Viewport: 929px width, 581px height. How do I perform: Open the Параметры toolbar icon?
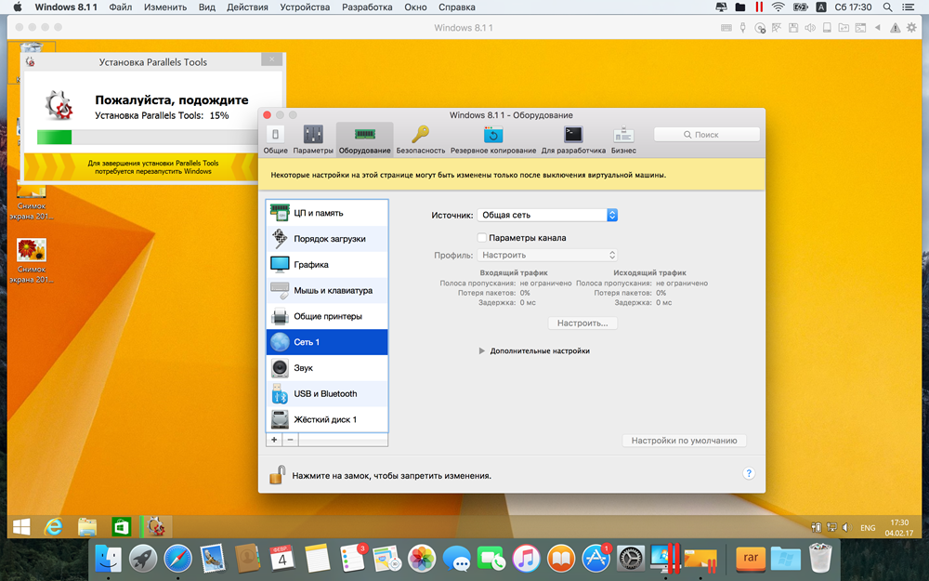[313, 137]
